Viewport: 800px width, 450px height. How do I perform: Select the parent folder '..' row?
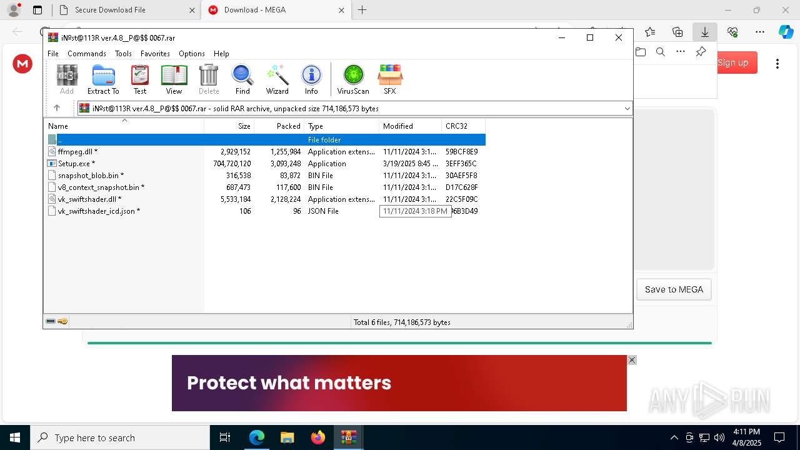point(265,139)
